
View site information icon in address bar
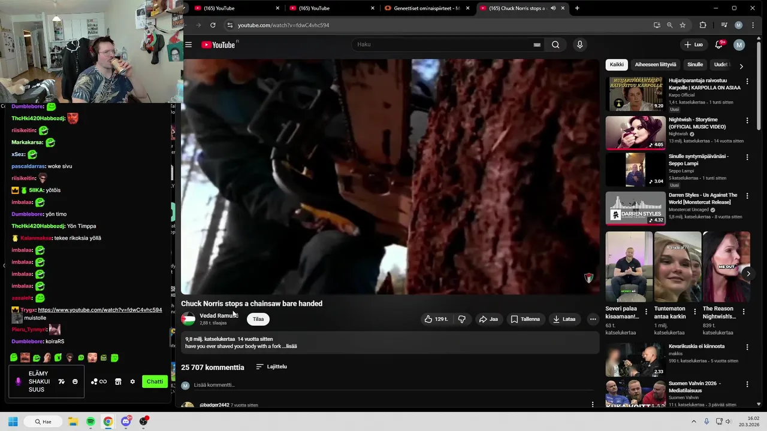(230, 25)
